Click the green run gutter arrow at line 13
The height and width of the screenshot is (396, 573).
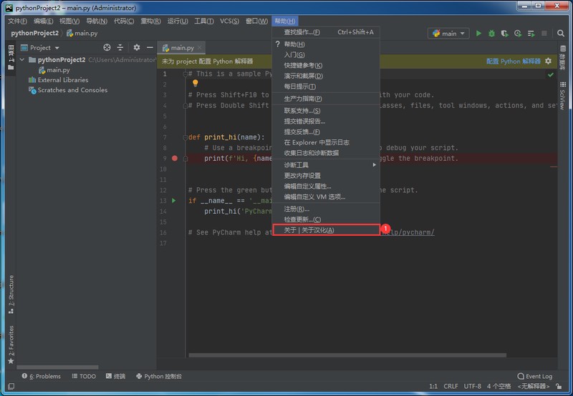click(x=173, y=201)
